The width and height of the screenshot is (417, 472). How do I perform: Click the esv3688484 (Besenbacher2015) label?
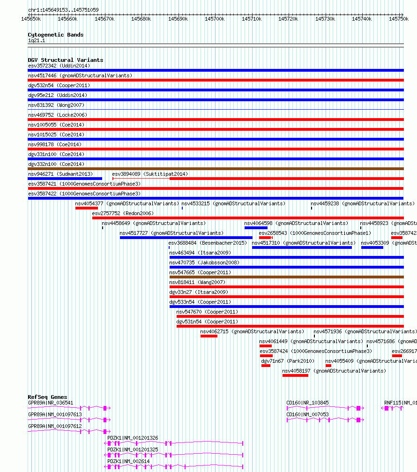click(208, 243)
